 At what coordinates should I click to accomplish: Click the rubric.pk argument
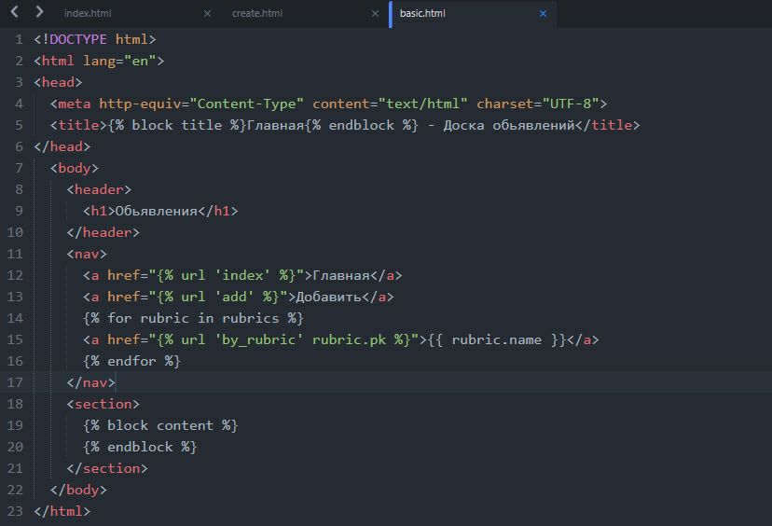[x=349, y=339]
